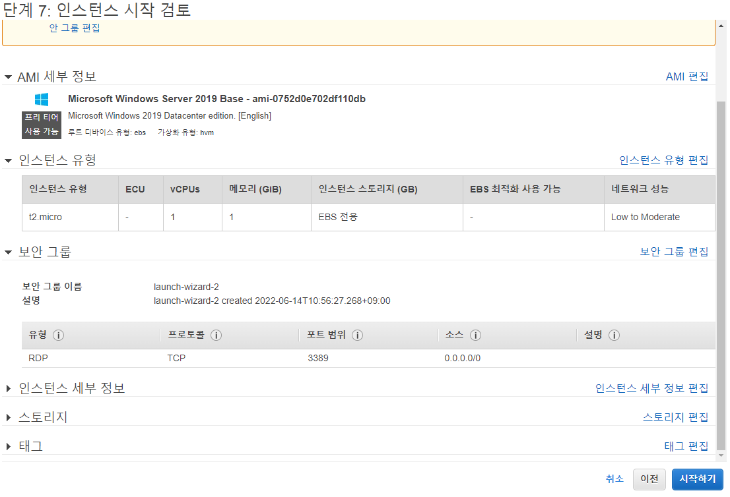Click launch-wizard-2 security group name
Screen dimensions: 730x497
(186, 287)
